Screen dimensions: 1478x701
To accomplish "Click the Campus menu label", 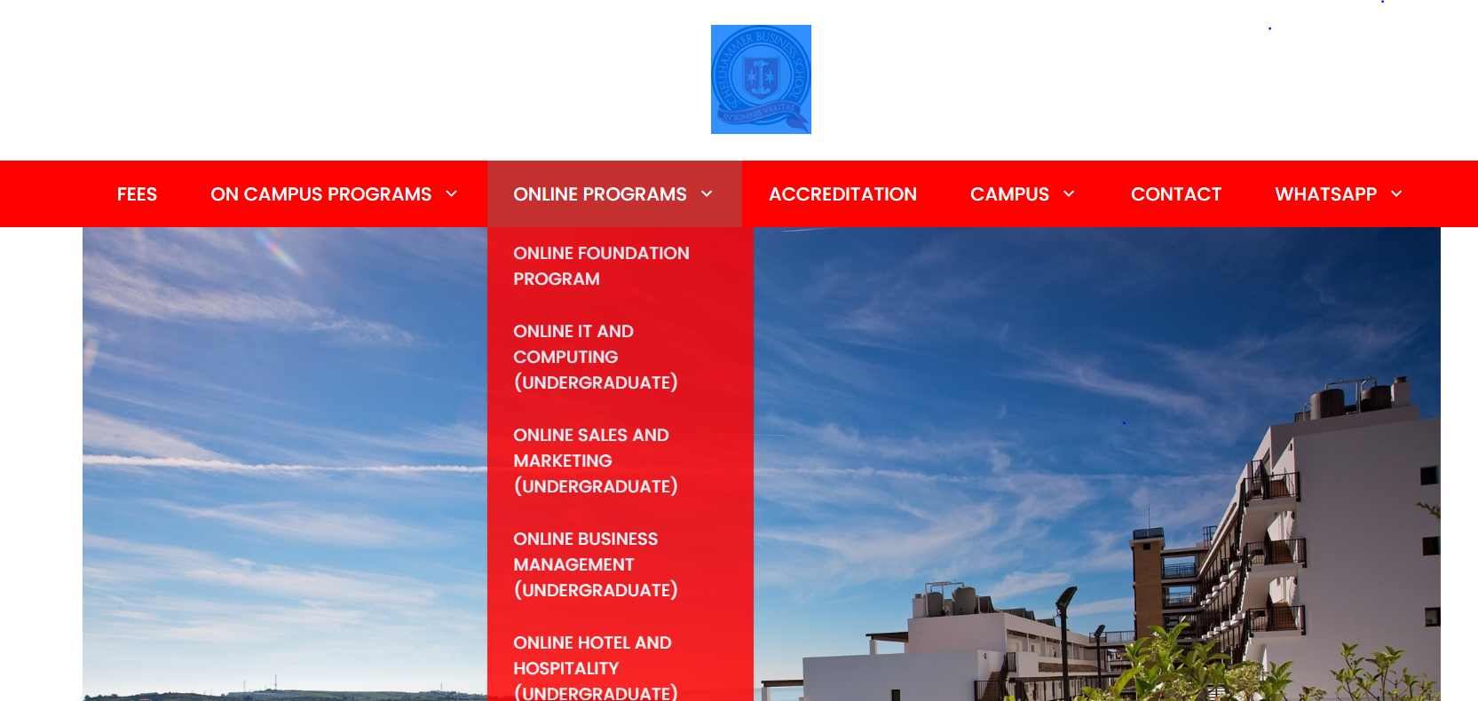I will tap(1009, 194).
